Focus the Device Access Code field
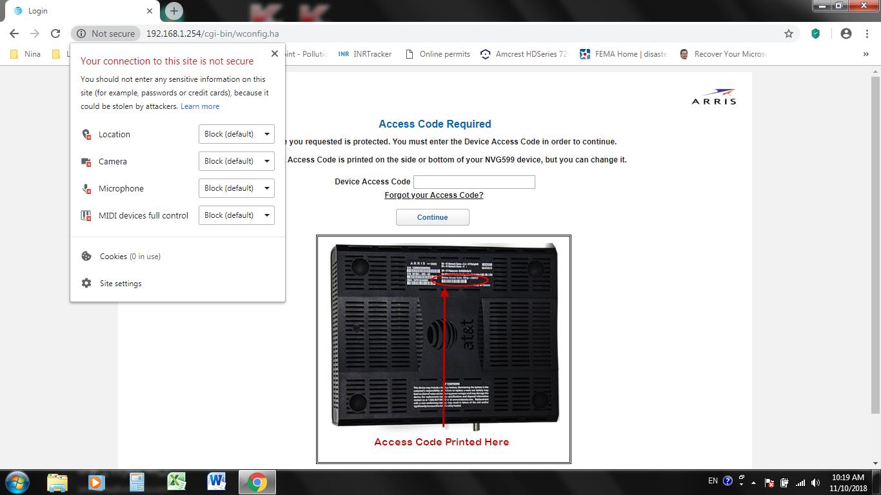 [x=474, y=182]
